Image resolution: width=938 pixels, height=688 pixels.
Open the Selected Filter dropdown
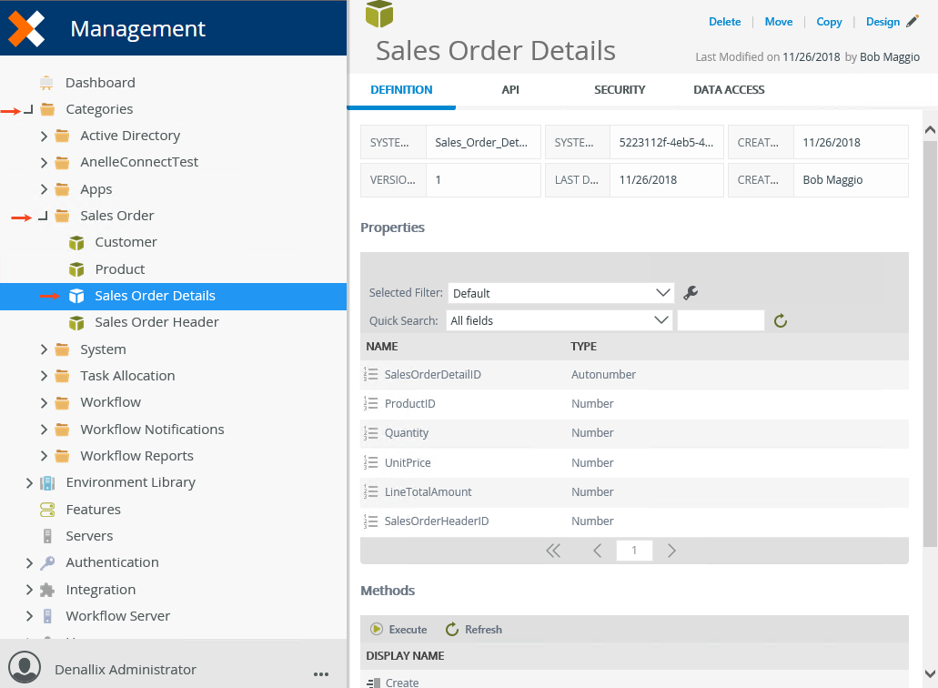point(560,293)
